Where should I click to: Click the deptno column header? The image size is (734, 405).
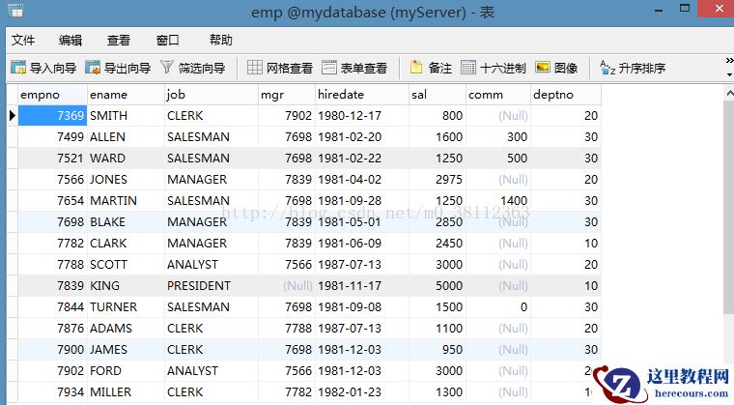pyautogui.click(x=566, y=95)
